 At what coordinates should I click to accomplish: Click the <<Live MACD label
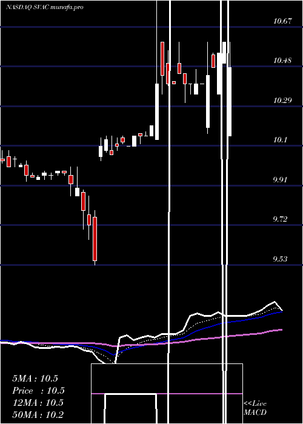pyautogui.click(x=255, y=408)
